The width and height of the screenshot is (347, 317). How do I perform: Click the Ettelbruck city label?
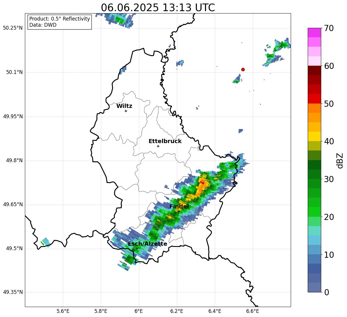pos(165,141)
